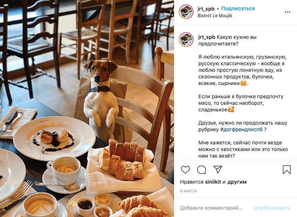This screenshot has height=217, width=297.
Task: Click jrt_spb avatar beside the caption
Action: point(186,40)
